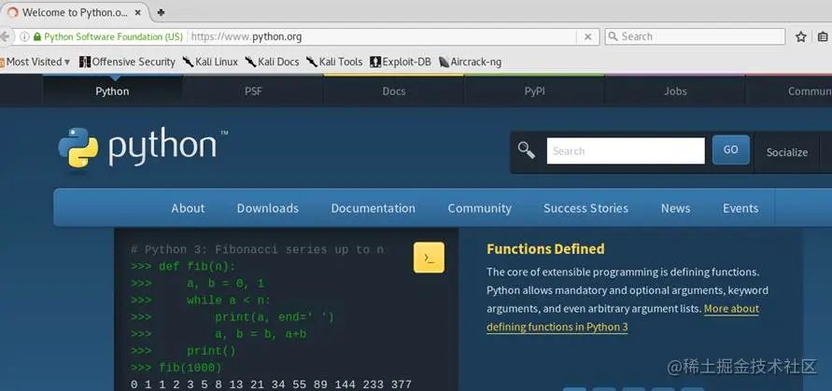Click the 'fib(1000)' code line
Viewport: 832px width, 391px height.
point(176,368)
